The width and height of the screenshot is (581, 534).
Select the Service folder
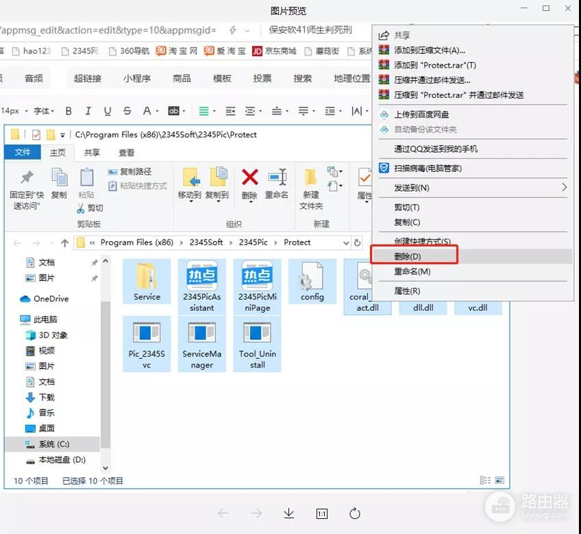pyautogui.click(x=147, y=277)
